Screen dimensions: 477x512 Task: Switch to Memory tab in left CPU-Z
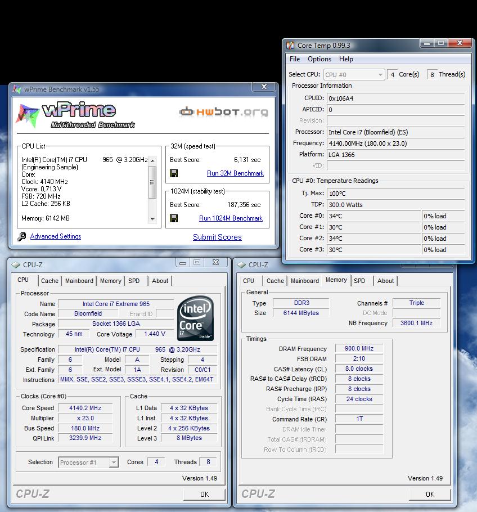(x=110, y=281)
